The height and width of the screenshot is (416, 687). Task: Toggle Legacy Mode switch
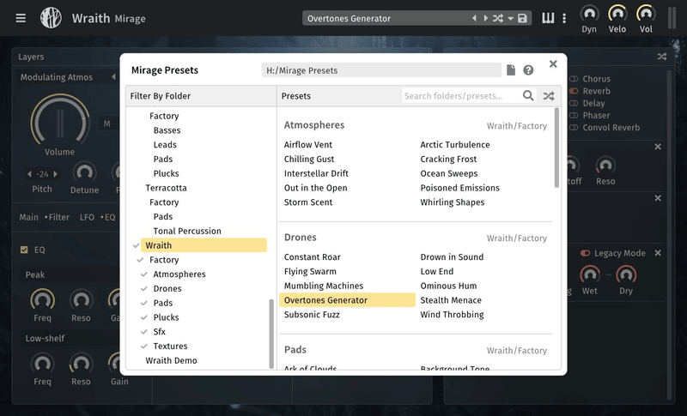(x=586, y=253)
